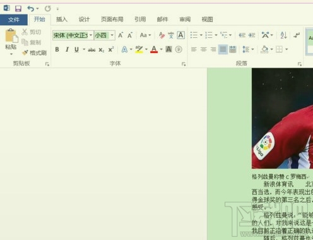Open the 文件 (File) tab
The image size is (313, 240).
(14, 20)
